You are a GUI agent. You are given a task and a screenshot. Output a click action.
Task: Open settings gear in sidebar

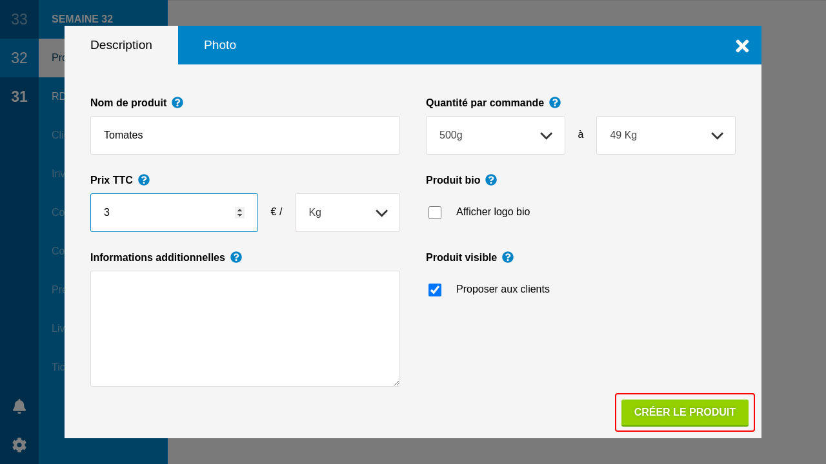[19, 445]
